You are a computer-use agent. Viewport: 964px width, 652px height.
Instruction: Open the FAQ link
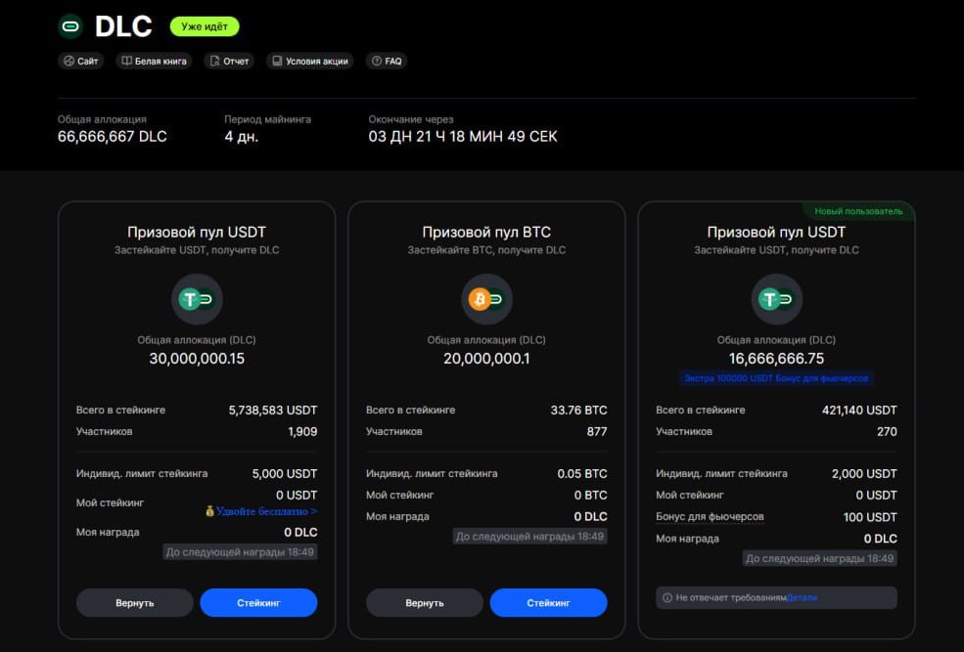[387, 61]
